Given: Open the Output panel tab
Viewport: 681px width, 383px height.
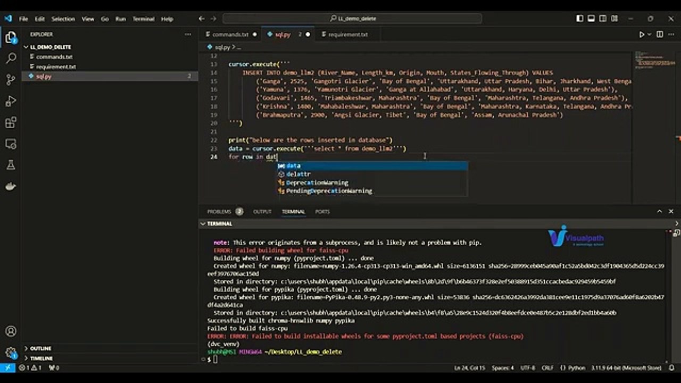Looking at the screenshot, I should [x=262, y=212].
